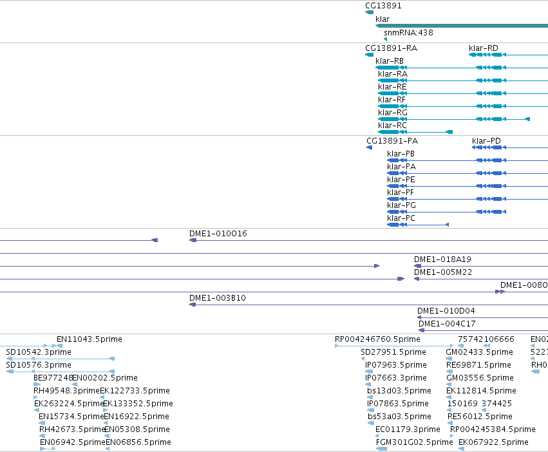Screen dimensions: 548x452
Task: Open the RH49548.3prime EST label
Action: pyautogui.click(x=67, y=391)
